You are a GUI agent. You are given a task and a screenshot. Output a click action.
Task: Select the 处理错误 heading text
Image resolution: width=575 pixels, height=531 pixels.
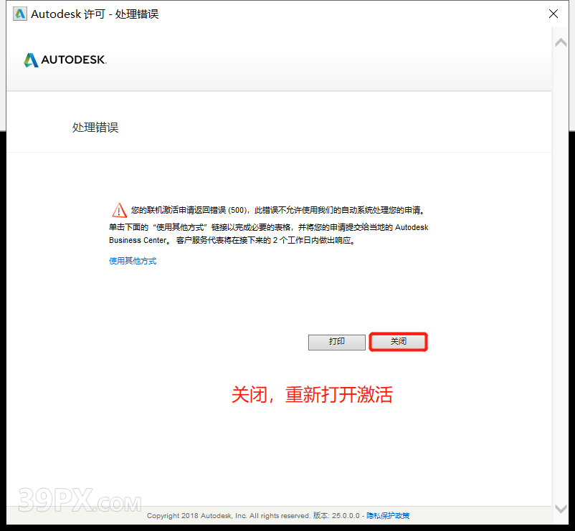tap(95, 128)
